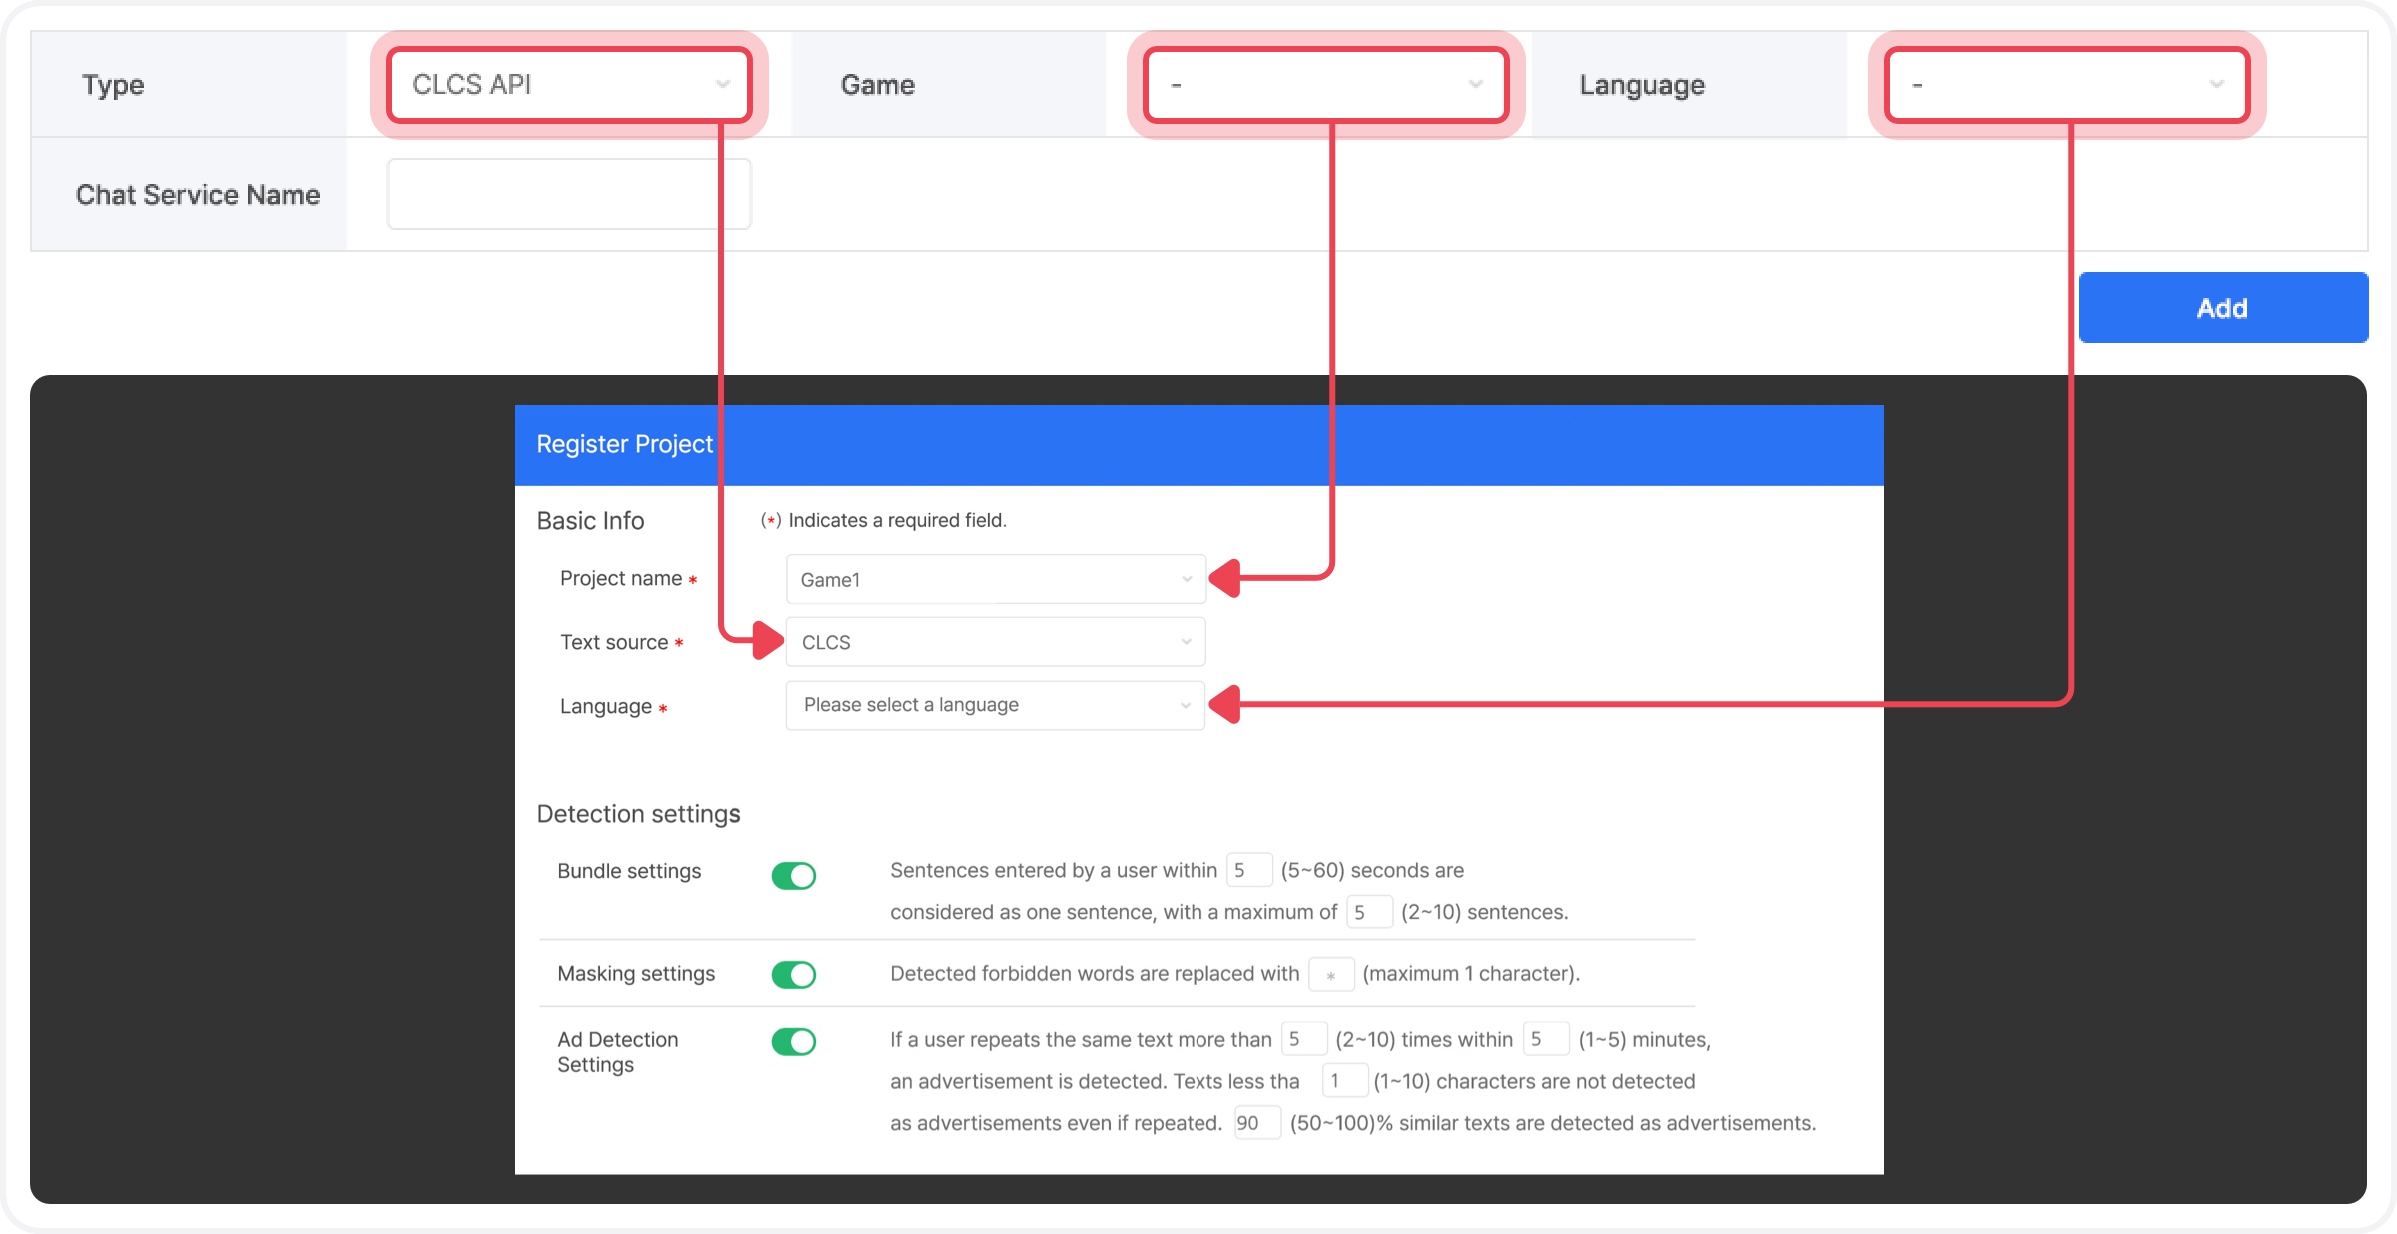Expand the Text source dropdown showing CLCS
The image size is (2397, 1234).
coord(995,642)
